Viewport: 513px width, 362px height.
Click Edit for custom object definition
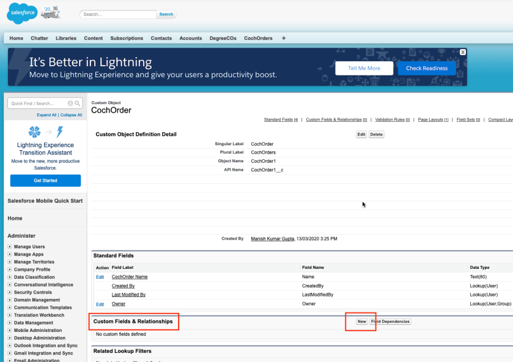tap(361, 135)
